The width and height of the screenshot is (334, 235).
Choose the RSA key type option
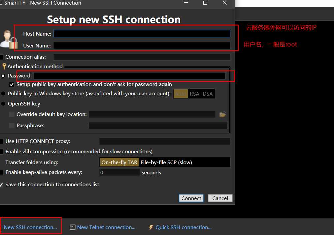[x=194, y=94]
